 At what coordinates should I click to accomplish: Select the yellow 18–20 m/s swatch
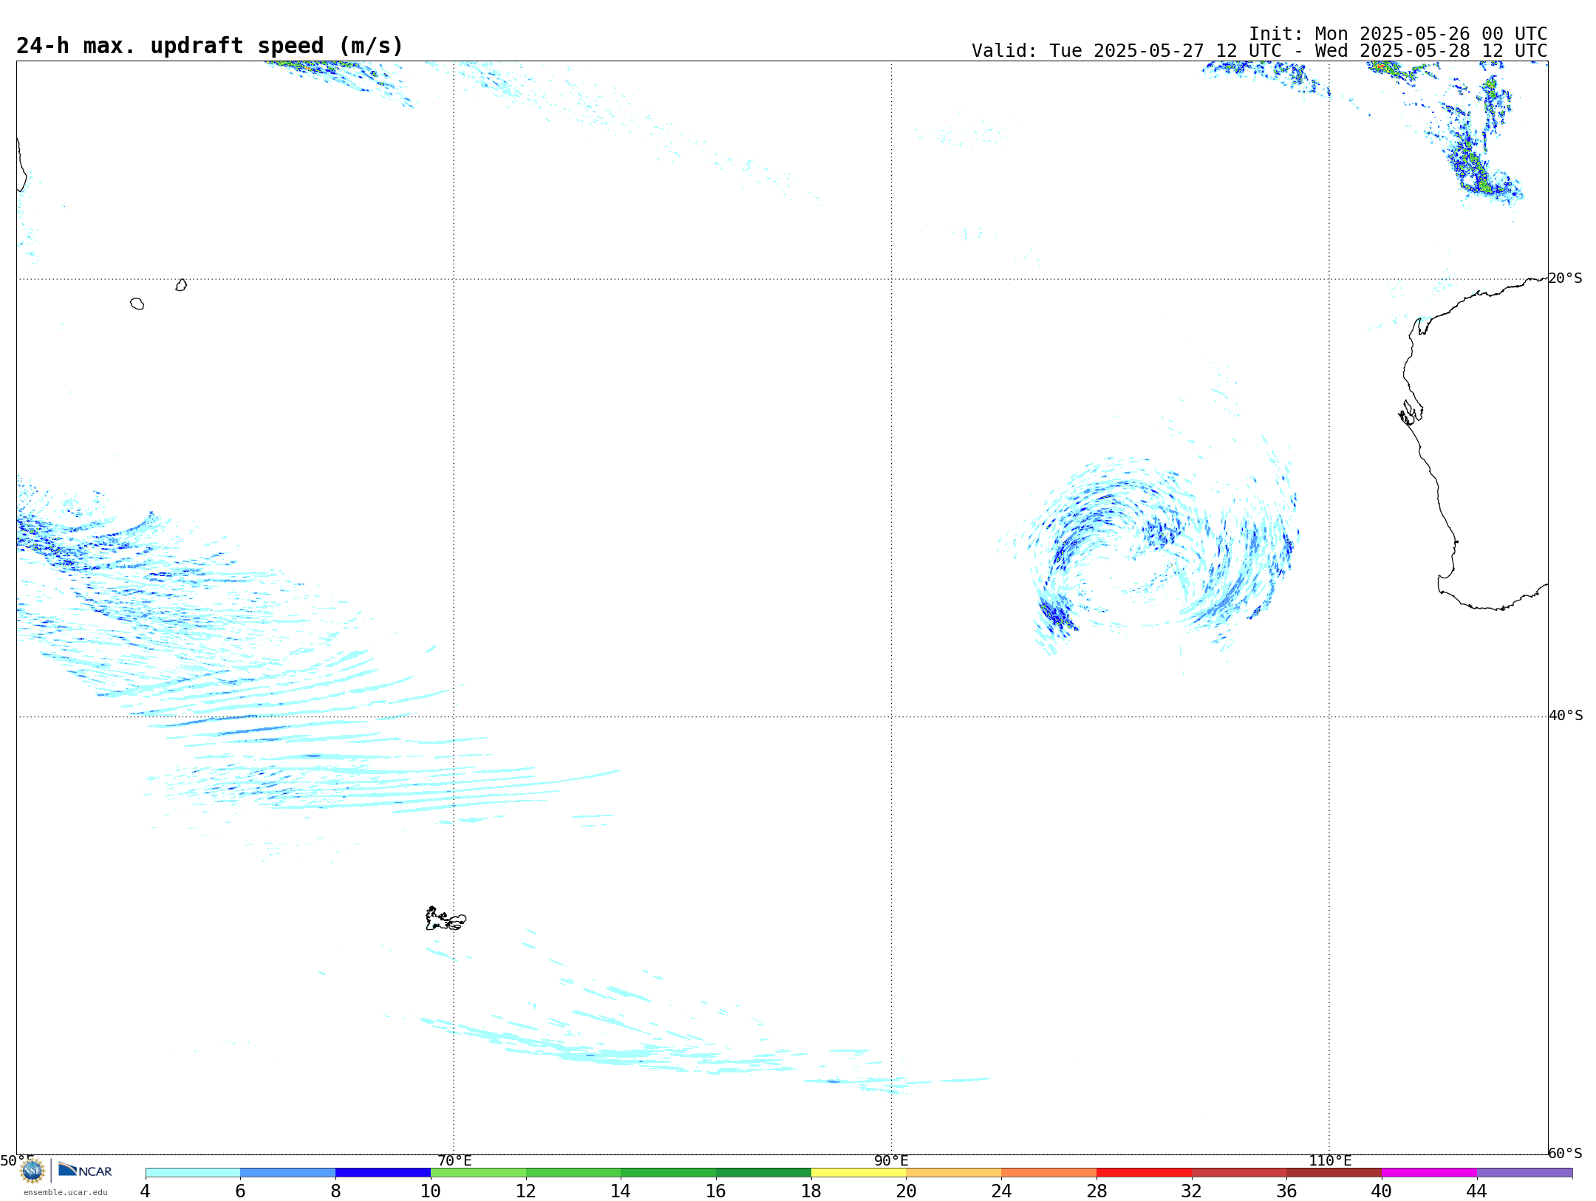859,1173
